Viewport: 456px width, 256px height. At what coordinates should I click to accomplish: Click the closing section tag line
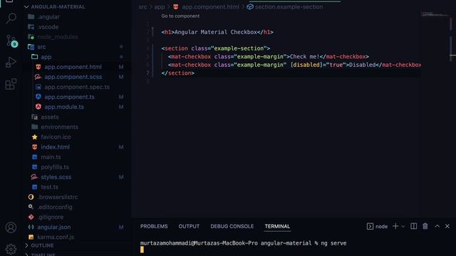177,73
